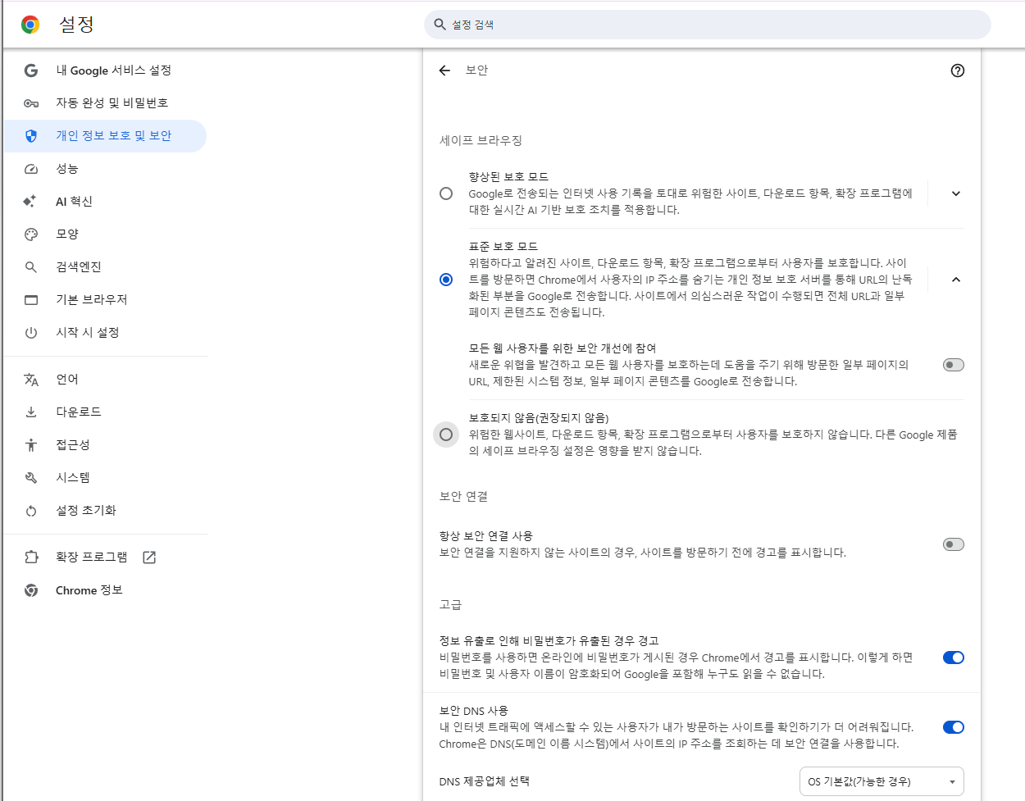This screenshot has width=1025, height=801.
Task: Click the accessibility figure icon for 접근성
Action: 31,445
